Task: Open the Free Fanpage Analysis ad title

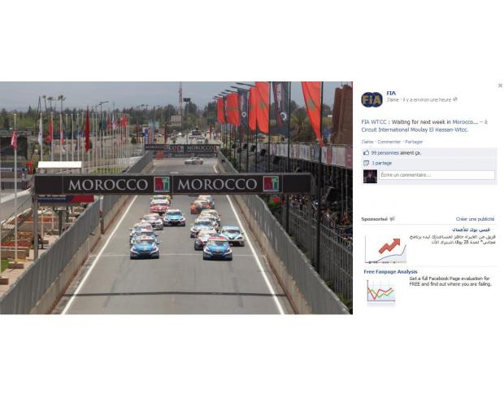Action: pos(390,272)
